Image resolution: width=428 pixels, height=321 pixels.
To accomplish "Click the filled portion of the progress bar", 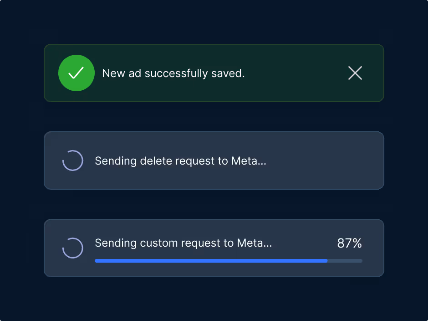I will click(x=209, y=260).
